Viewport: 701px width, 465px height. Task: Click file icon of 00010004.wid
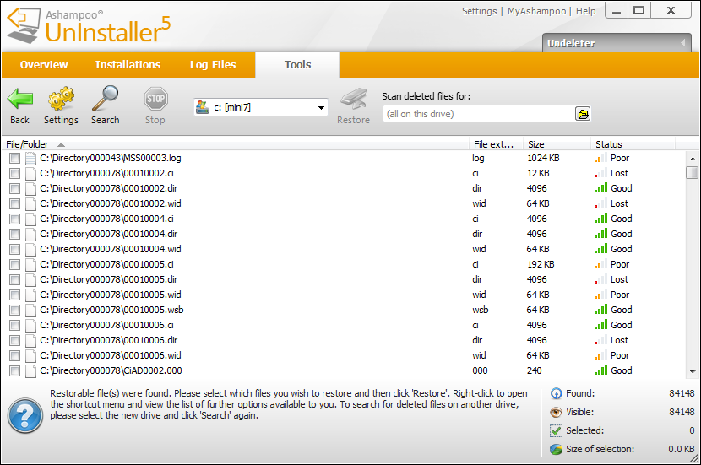click(x=30, y=249)
